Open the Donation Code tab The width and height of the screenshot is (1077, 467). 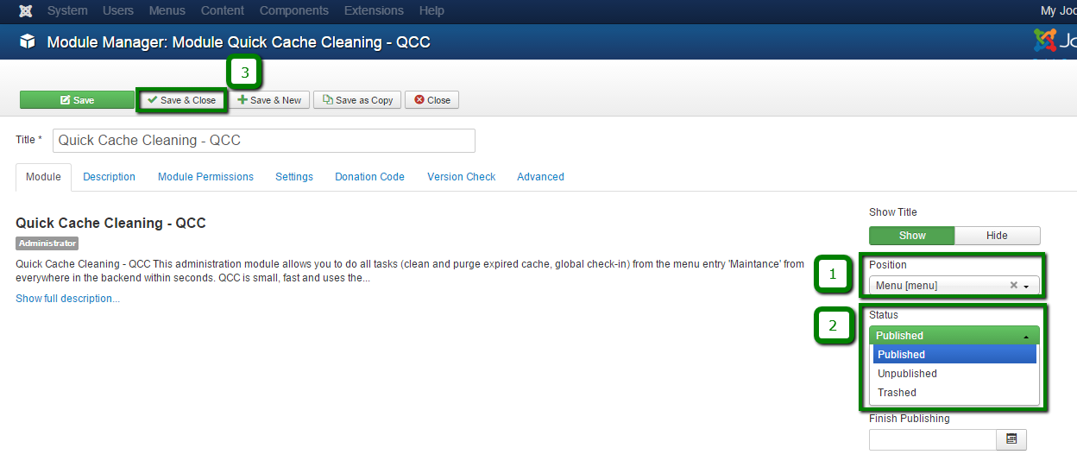369,177
